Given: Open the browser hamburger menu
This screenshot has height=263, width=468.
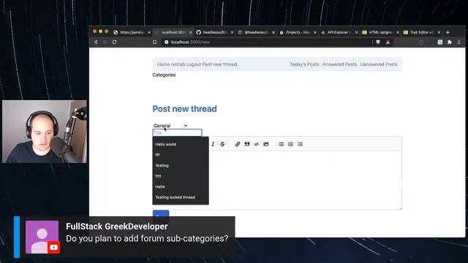Looking at the screenshot, I should tap(459, 42).
